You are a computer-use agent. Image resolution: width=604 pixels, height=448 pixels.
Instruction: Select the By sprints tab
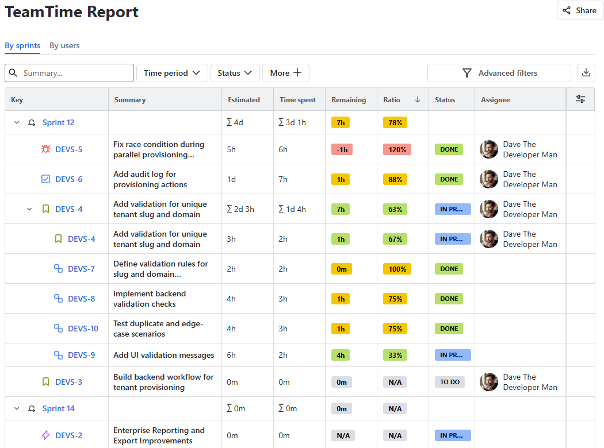point(22,46)
